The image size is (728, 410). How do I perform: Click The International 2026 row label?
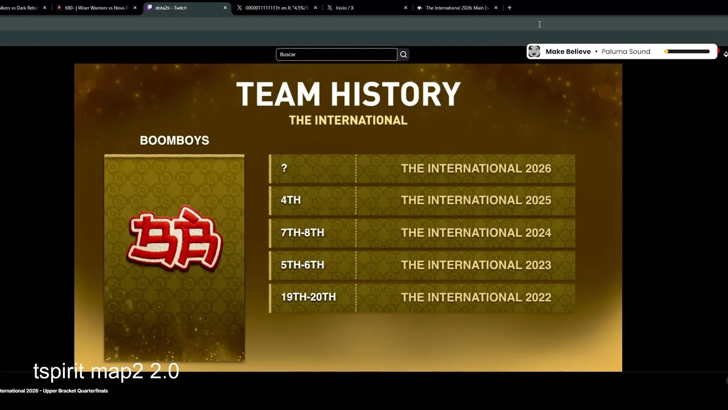coord(476,169)
